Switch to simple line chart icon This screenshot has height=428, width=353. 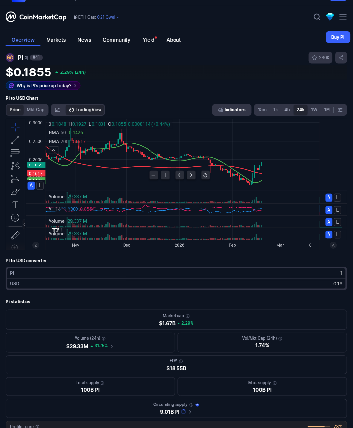click(58, 110)
